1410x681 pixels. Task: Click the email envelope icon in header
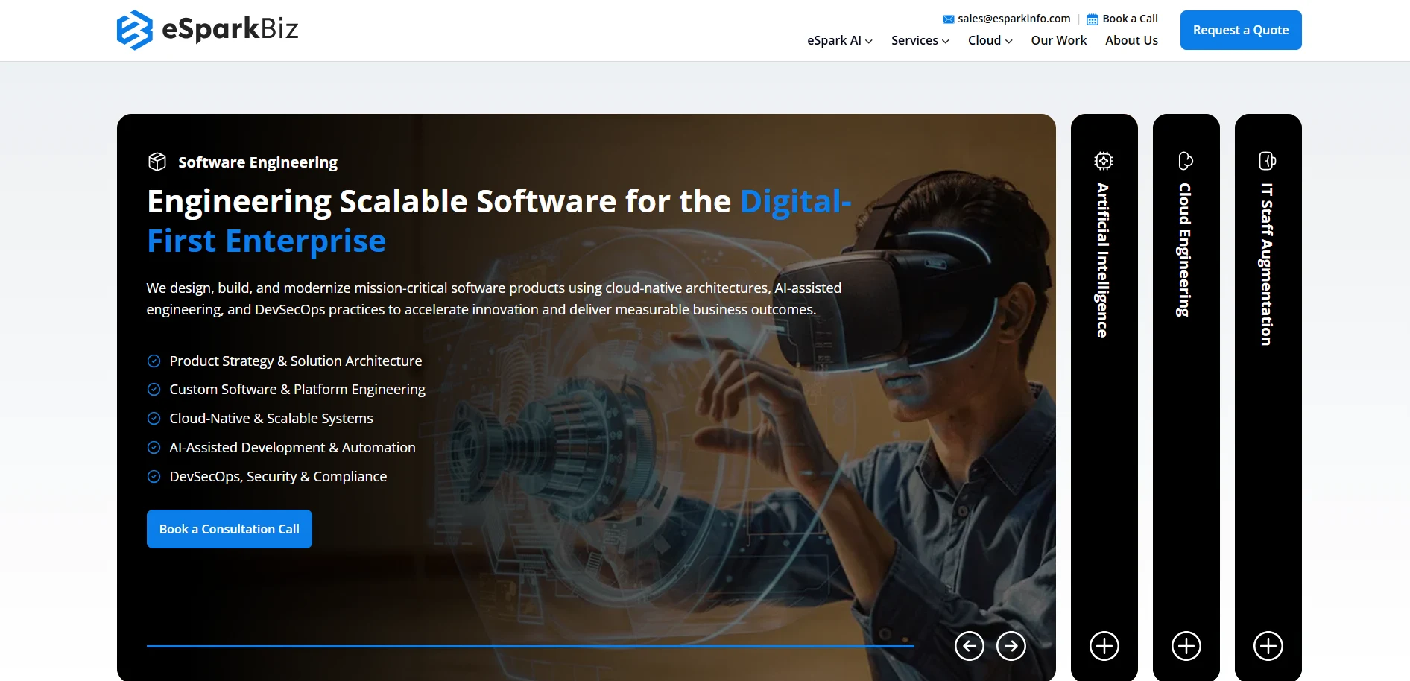pyautogui.click(x=948, y=19)
